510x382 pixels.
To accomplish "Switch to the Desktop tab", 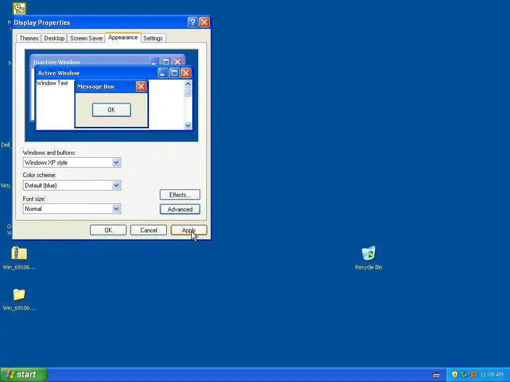I will click(54, 38).
